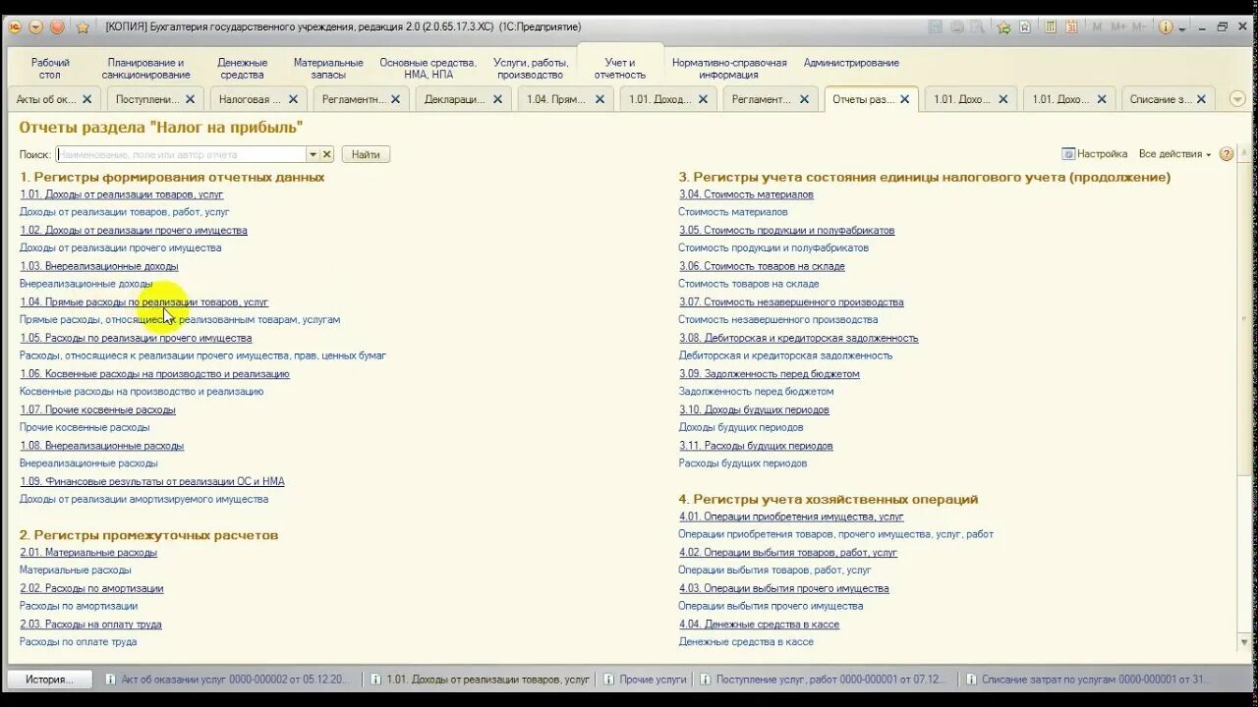The width and height of the screenshot is (1258, 707).
Task: Click the История... button
Action: point(49,680)
